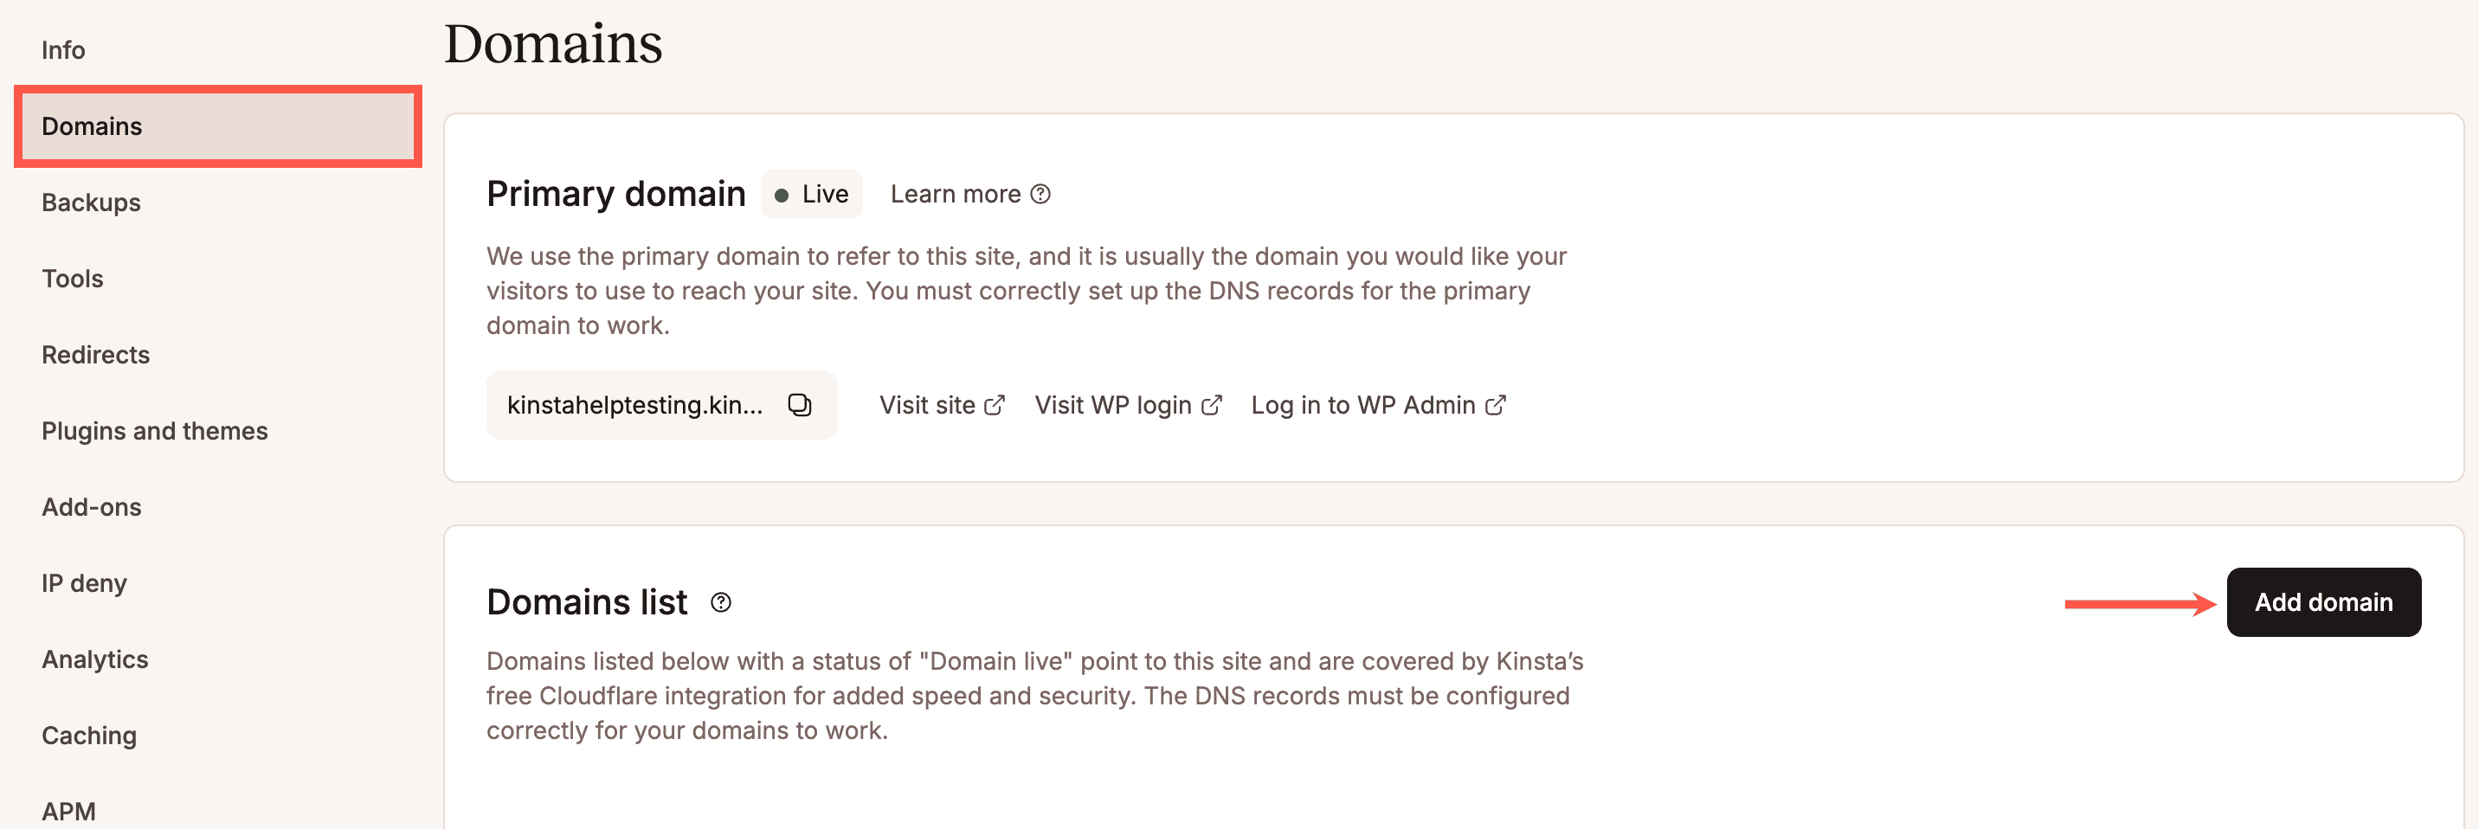Go to the Backups section
Viewport: 2479px width, 829px height.
point(92,202)
